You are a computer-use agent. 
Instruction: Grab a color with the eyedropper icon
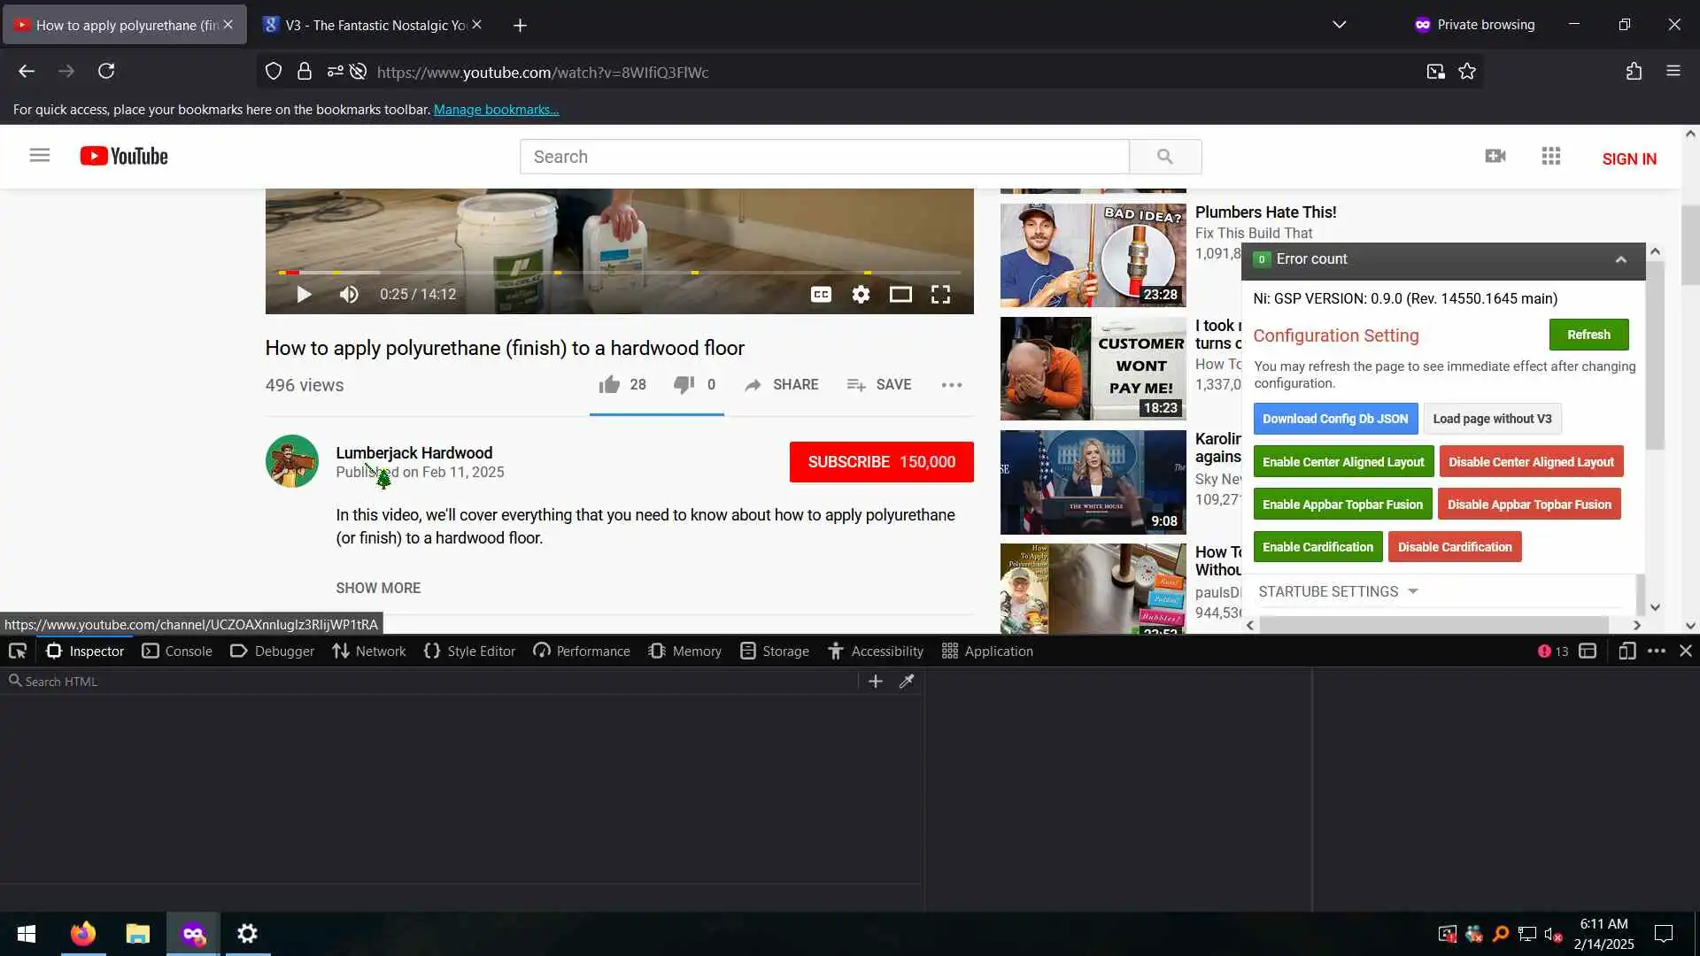[x=907, y=682]
